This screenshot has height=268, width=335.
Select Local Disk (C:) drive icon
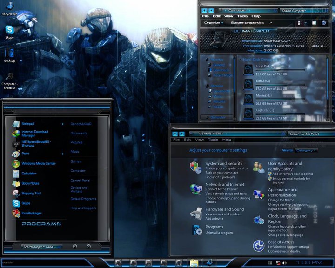(x=248, y=70)
